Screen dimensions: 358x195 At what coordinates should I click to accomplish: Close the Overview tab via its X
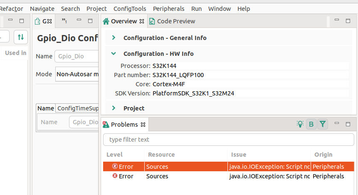[141, 21]
